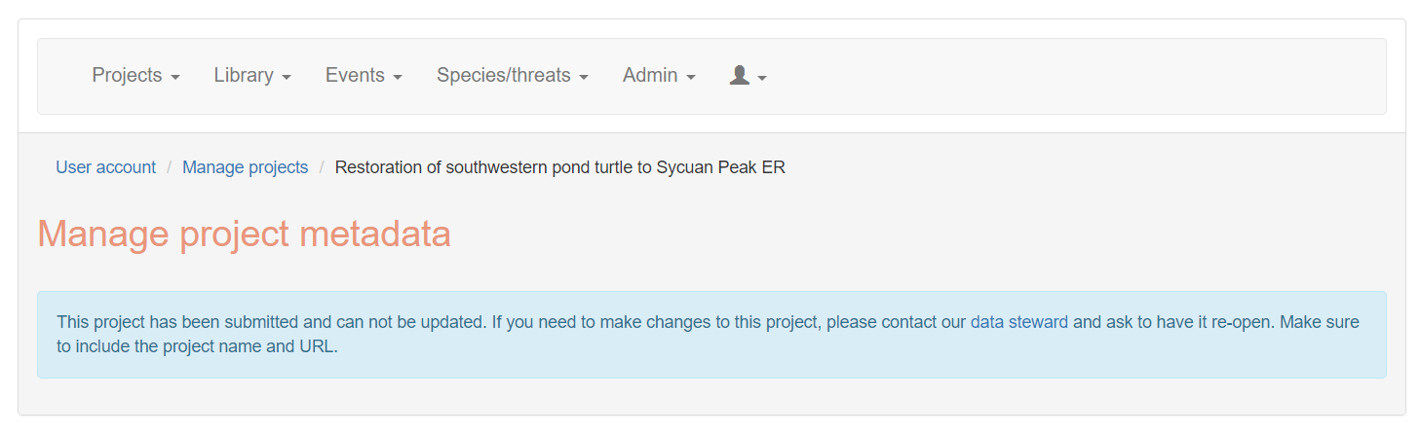Click the caret arrow beside Species/threats
Screen dimensions: 1421x433
[x=584, y=78]
